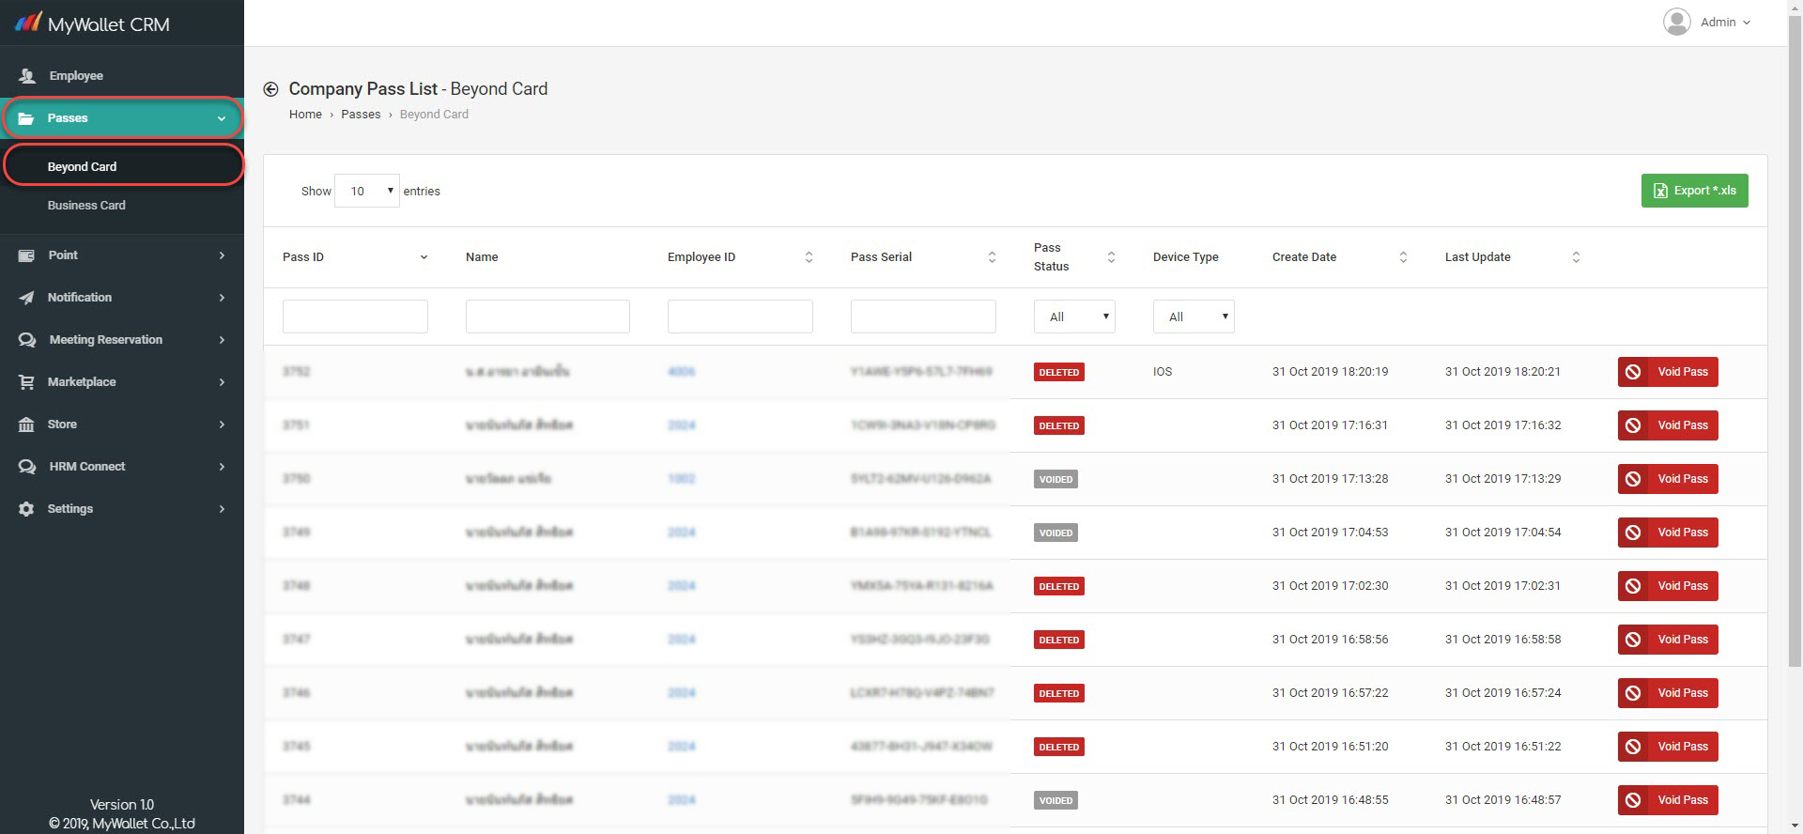This screenshot has width=1803, height=834.
Task: Sort by Pass Serial column arrows
Action: point(992,257)
